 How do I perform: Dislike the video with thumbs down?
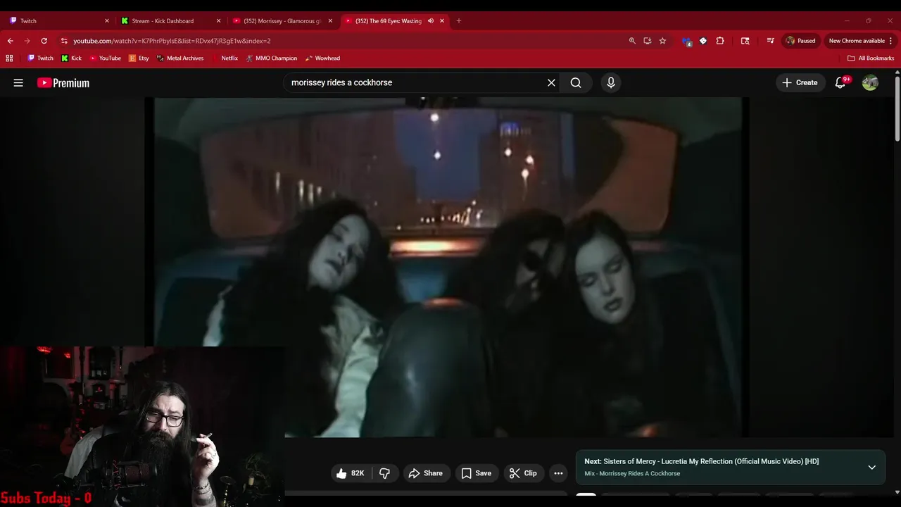385,473
